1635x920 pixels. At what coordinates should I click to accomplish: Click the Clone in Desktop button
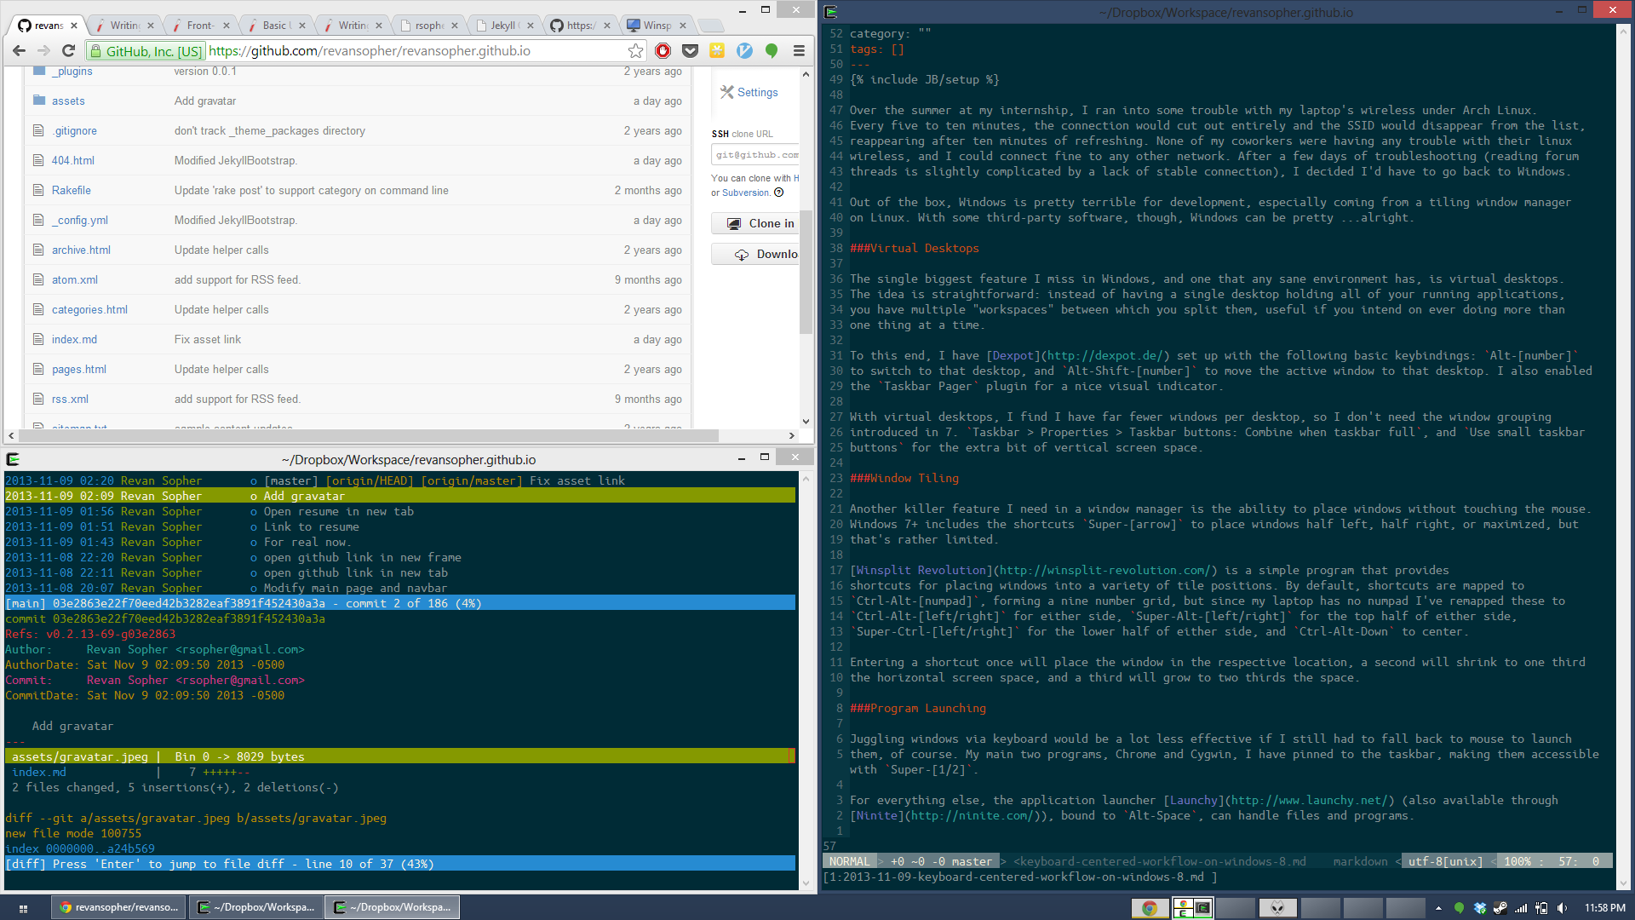tap(756, 223)
